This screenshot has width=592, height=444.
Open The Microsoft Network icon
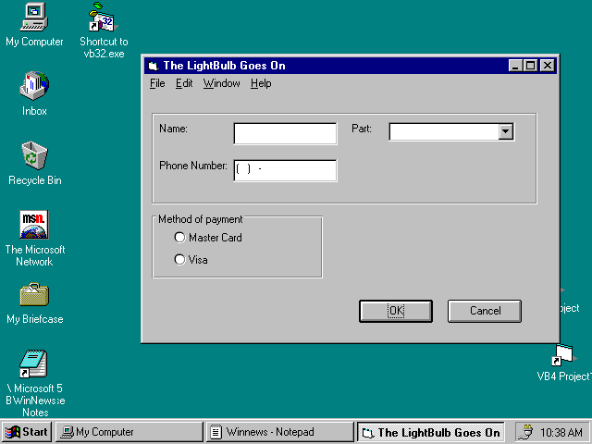click(34, 226)
